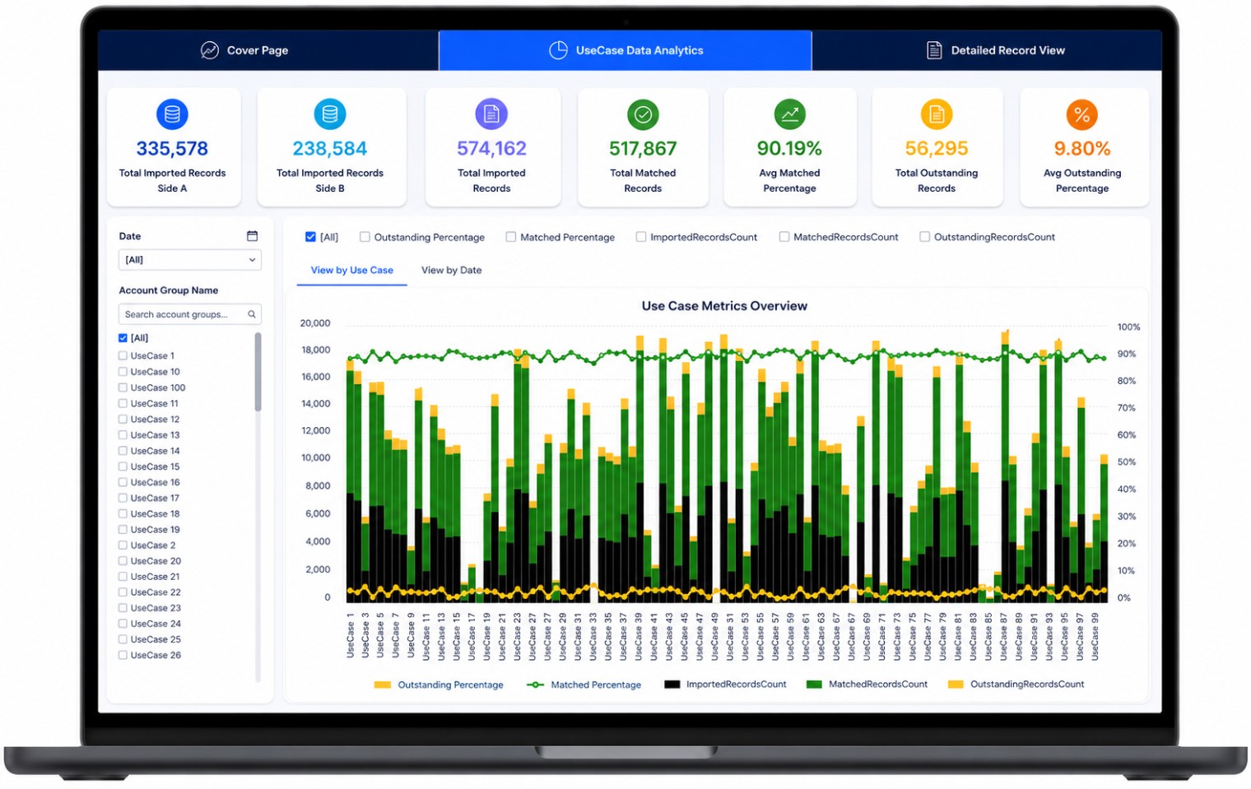This screenshot has width=1251, height=789.
Task: Click the Side B database icon
Action: pos(330,114)
